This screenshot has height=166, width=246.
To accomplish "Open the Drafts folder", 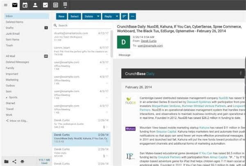I will [9, 27].
